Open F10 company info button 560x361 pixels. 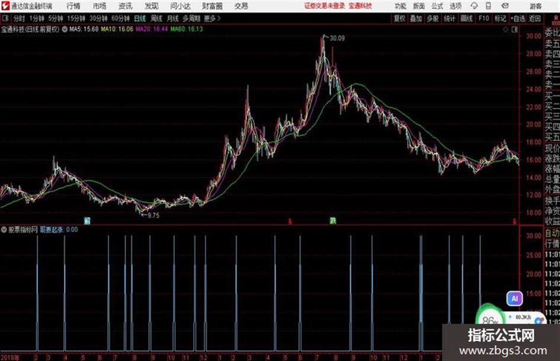484,18
